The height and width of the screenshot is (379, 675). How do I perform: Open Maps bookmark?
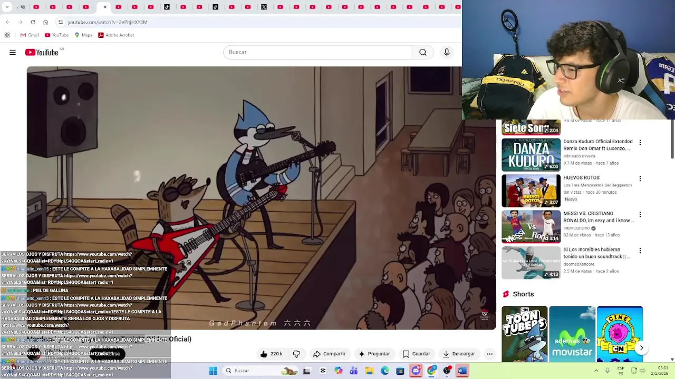pos(83,35)
